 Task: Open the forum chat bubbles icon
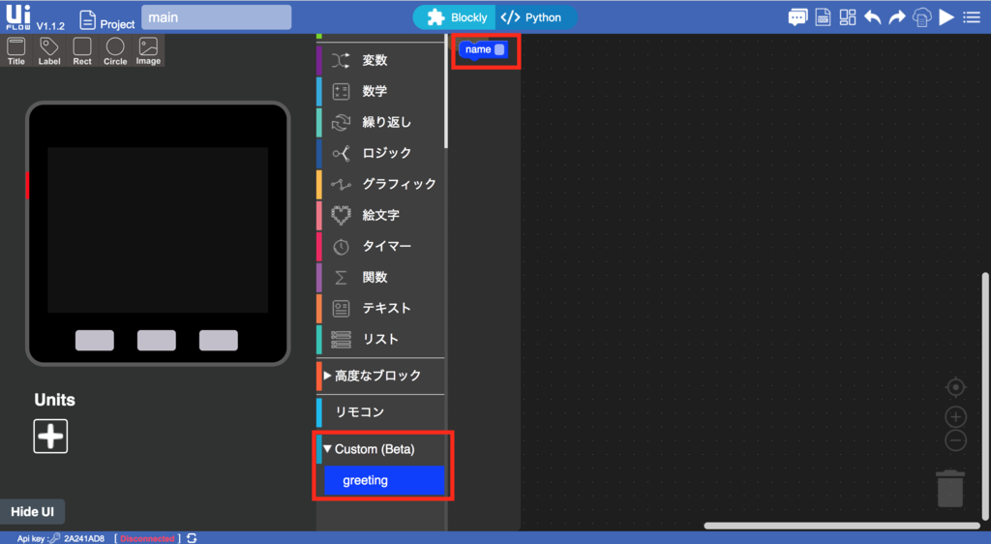(797, 17)
